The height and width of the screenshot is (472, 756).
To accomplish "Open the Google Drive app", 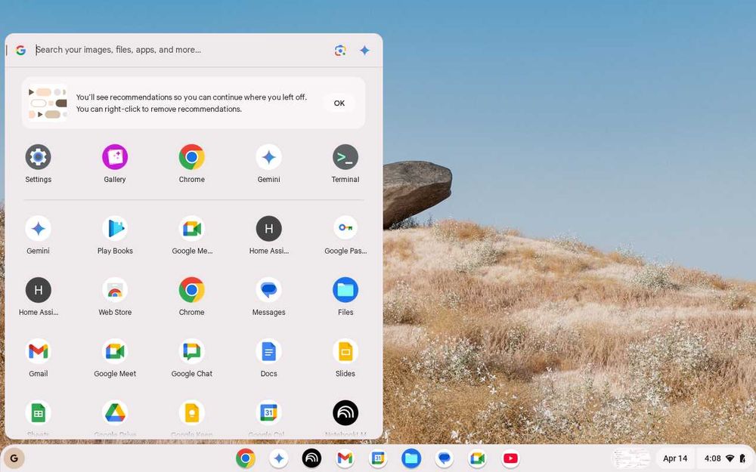I will pos(115,413).
